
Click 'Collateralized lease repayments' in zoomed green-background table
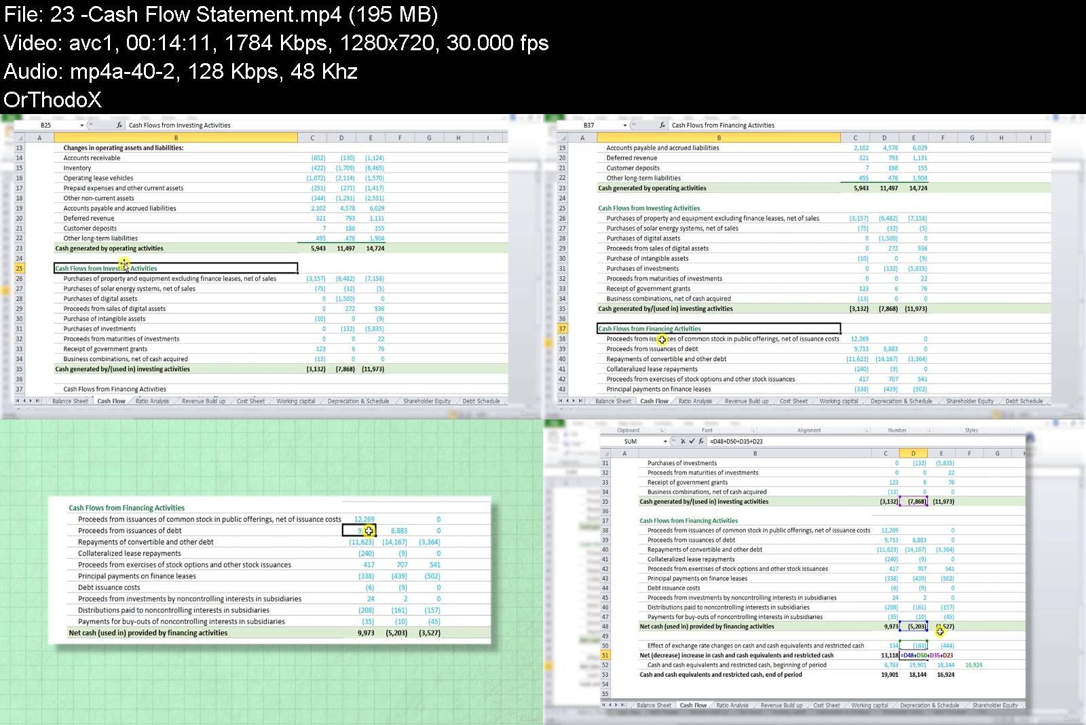point(129,553)
